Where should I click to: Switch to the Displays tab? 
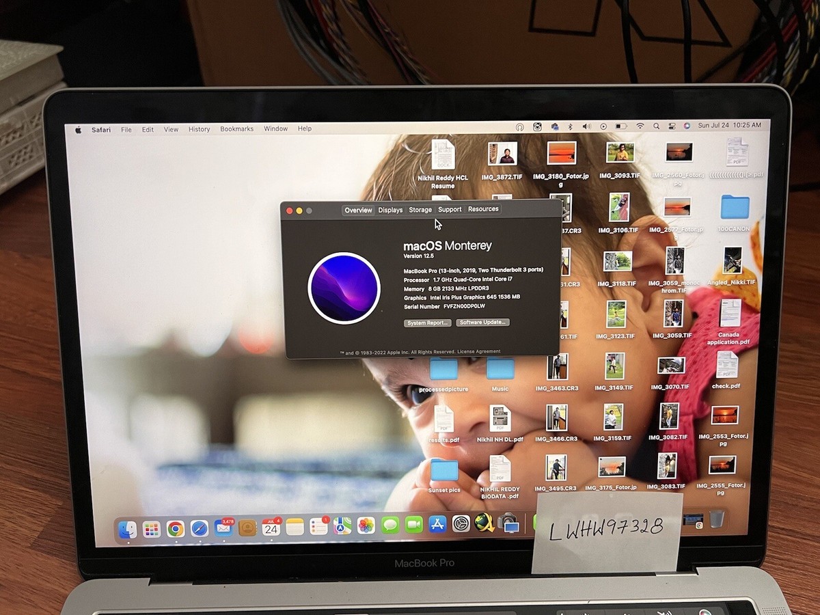(x=390, y=210)
